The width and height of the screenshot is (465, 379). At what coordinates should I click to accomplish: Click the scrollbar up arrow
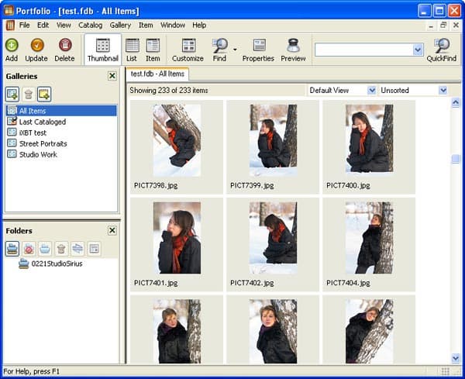(x=456, y=103)
